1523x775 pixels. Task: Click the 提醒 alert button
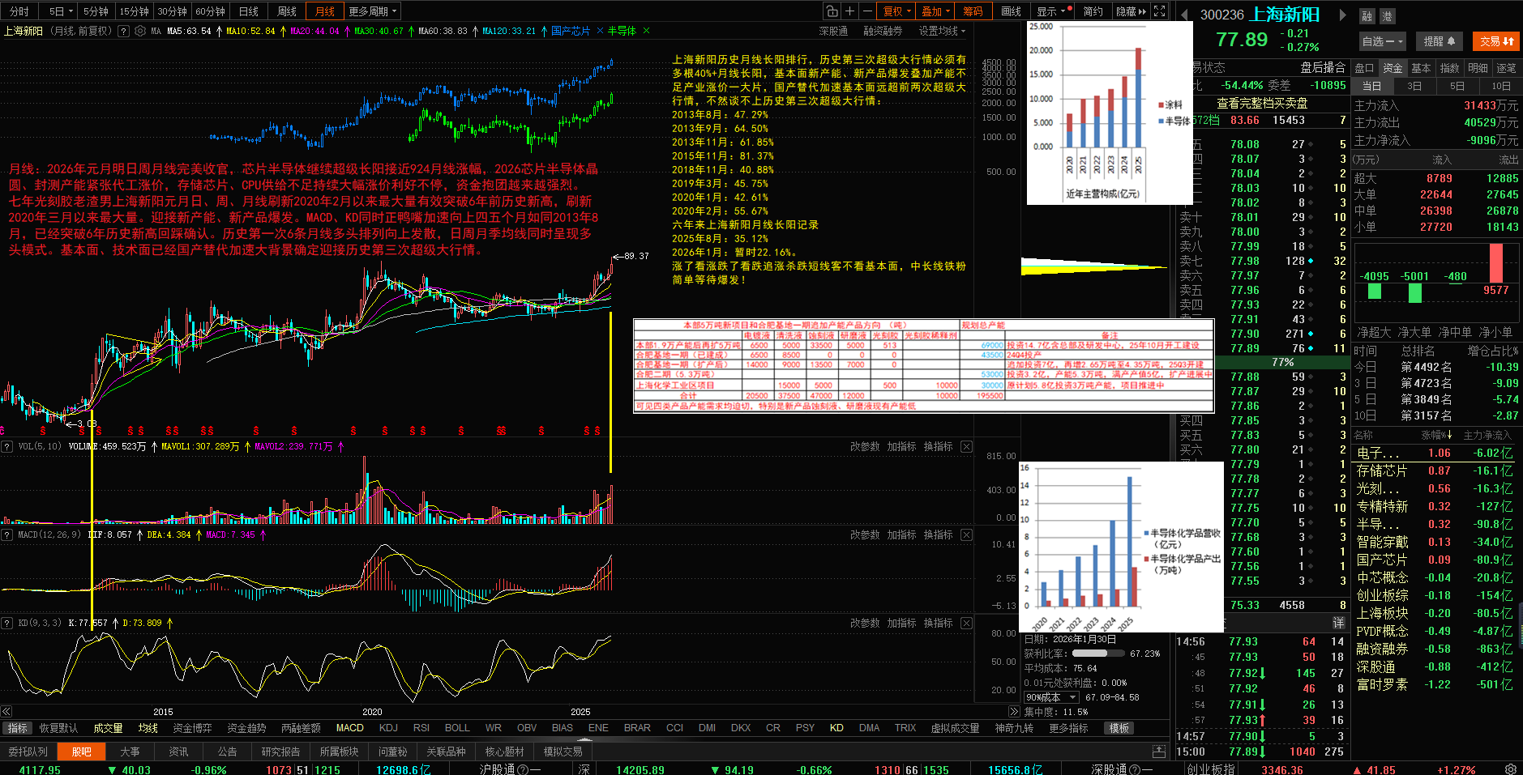(x=1440, y=41)
